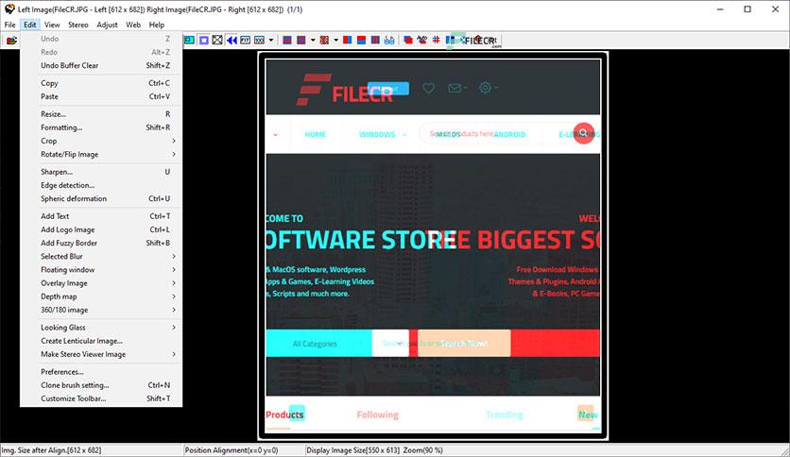
Task: Maximize the StereoPhoto Maker window
Action: point(747,9)
